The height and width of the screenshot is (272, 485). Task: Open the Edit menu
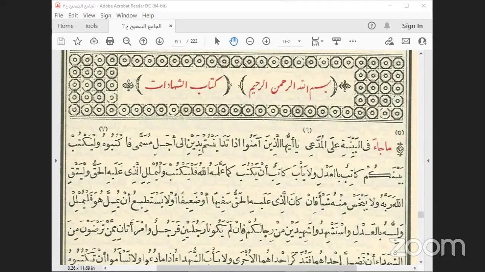point(73,15)
